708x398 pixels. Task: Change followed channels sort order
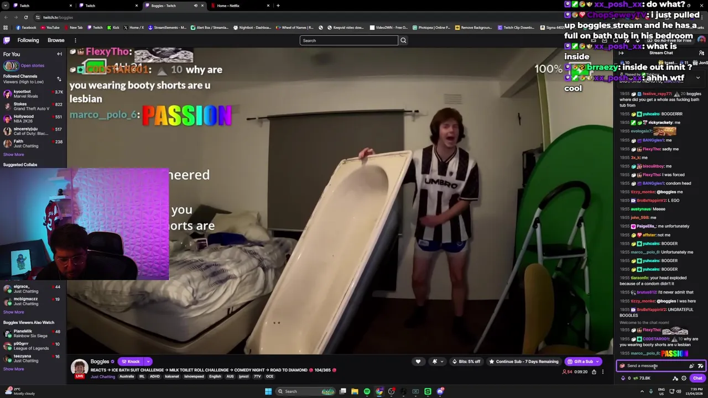click(59, 79)
